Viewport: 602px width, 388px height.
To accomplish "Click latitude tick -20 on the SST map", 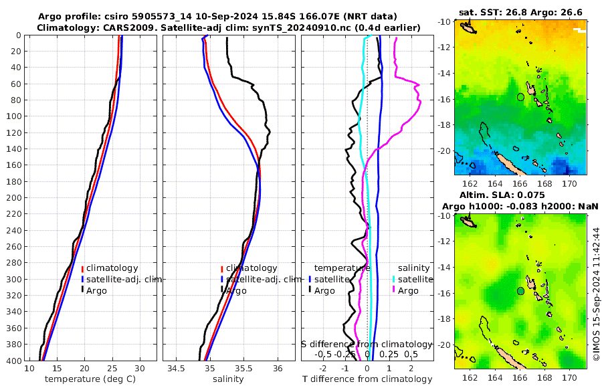I will click(445, 151).
